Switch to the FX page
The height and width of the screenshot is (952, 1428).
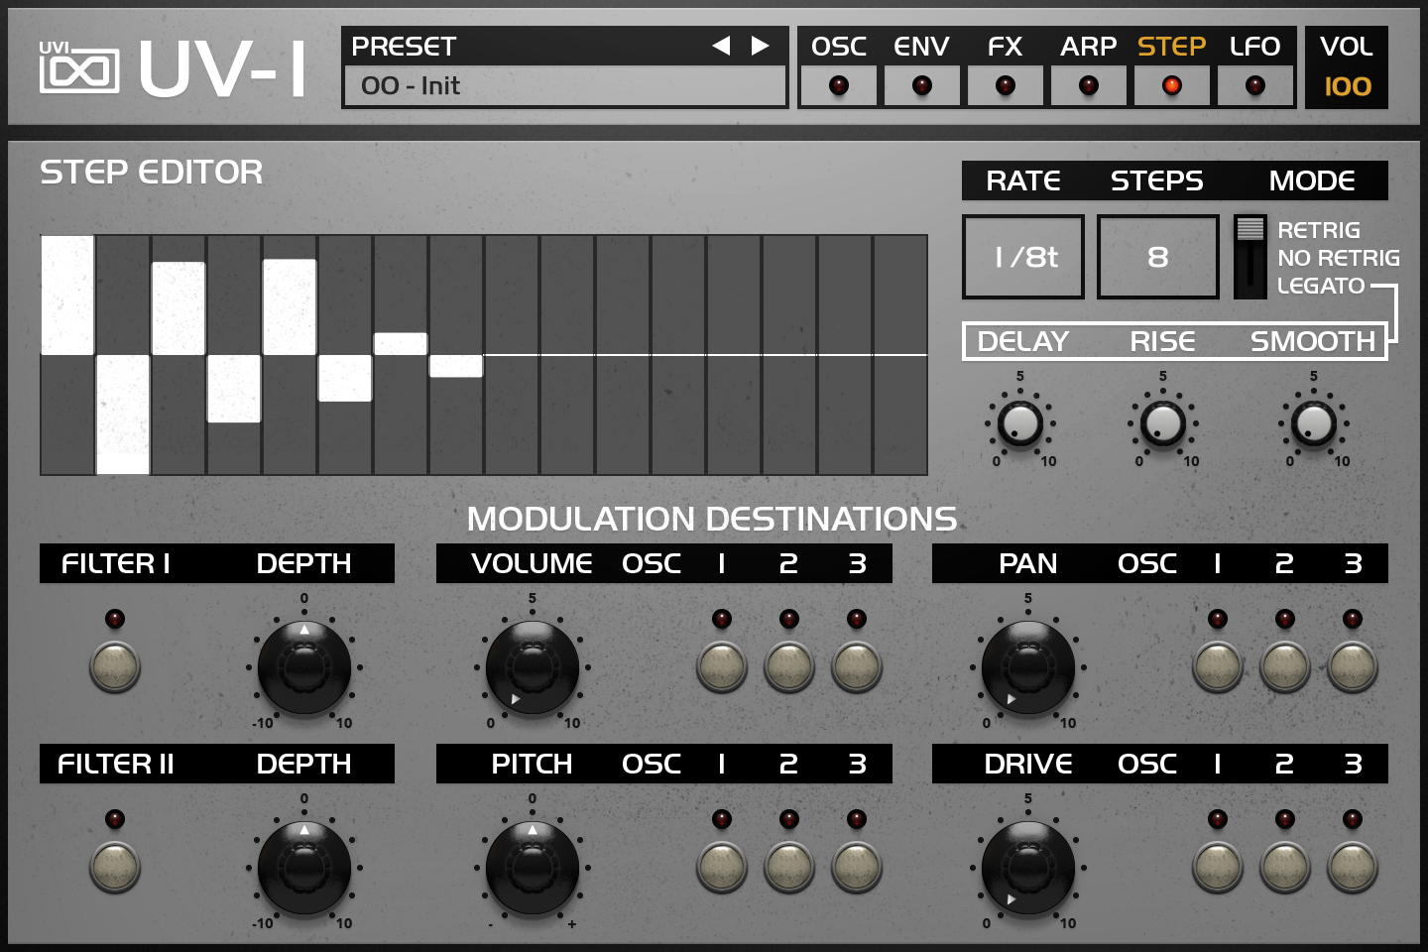pos(1006,67)
